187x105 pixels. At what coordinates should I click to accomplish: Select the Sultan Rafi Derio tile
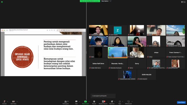pyautogui.click(x=98, y=64)
